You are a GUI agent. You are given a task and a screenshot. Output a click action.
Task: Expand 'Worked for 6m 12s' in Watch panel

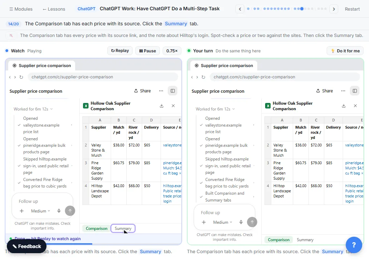pos(33,109)
